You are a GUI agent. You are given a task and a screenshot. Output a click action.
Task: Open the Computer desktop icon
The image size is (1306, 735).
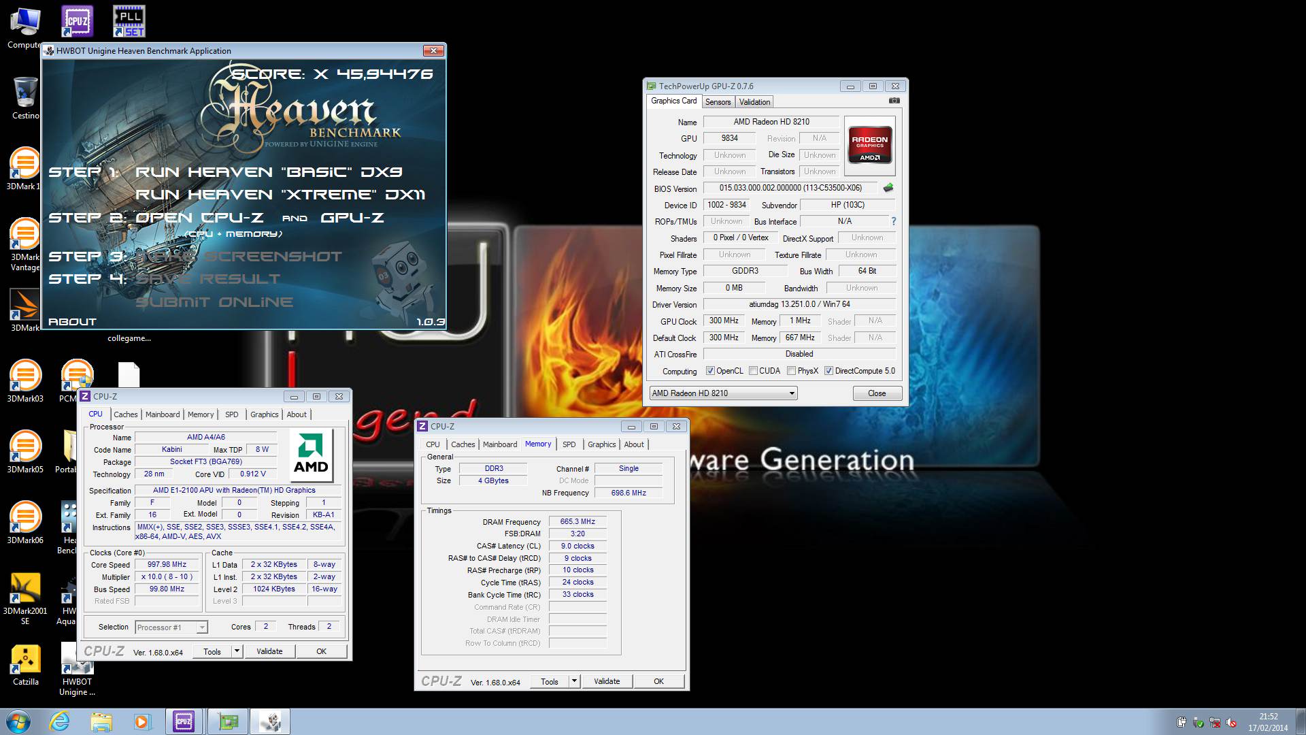25,28
